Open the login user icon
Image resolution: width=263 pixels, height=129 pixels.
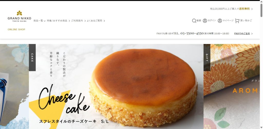click(205, 21)
